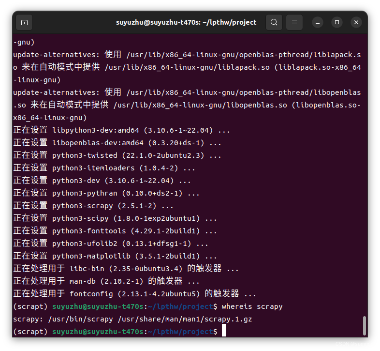The width and height of the screenshot is (380, 351).
Task: Click 'libopenblas-dev:amd64' setup line
Action: 117,143
